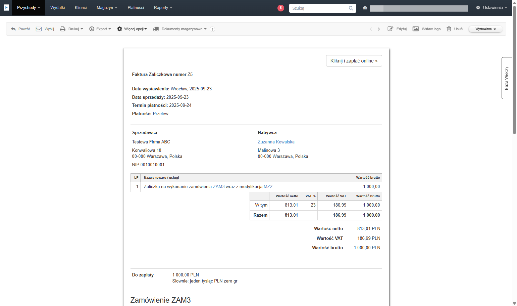Image resolution: width=517 pixels, height=306 pixels.
Task: Open the question mark help icon
Action: coord(212,29)
